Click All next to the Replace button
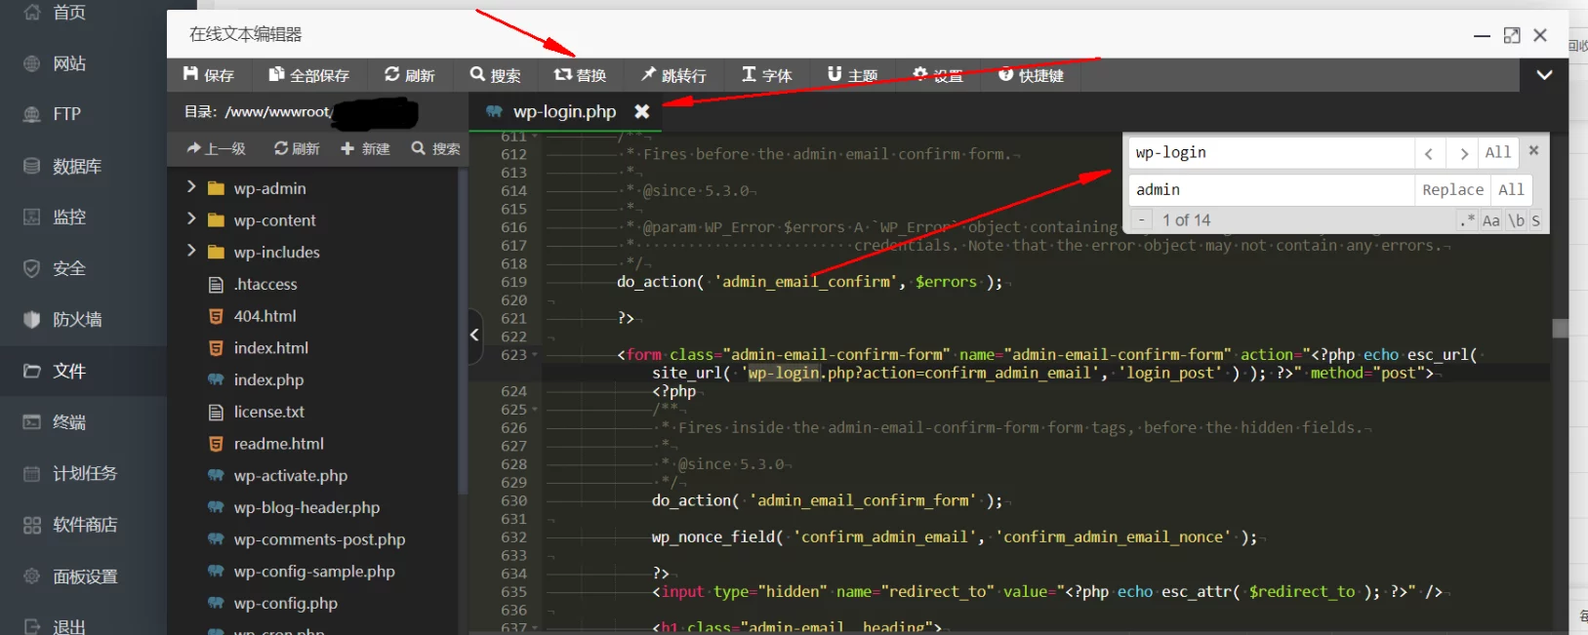 pos(1511,189)
